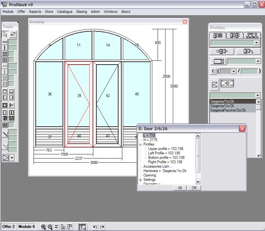Screen dimensions: 265x231
Task: Open dropdown beside the triangle tool
Action: tap(12, 158)
